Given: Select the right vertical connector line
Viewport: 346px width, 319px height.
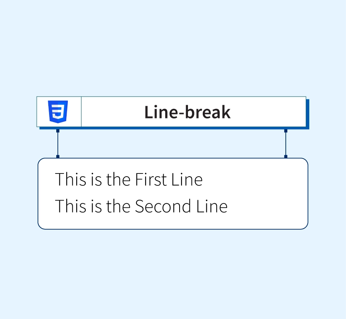Looking at the screenshot, I should click(286, 144).
